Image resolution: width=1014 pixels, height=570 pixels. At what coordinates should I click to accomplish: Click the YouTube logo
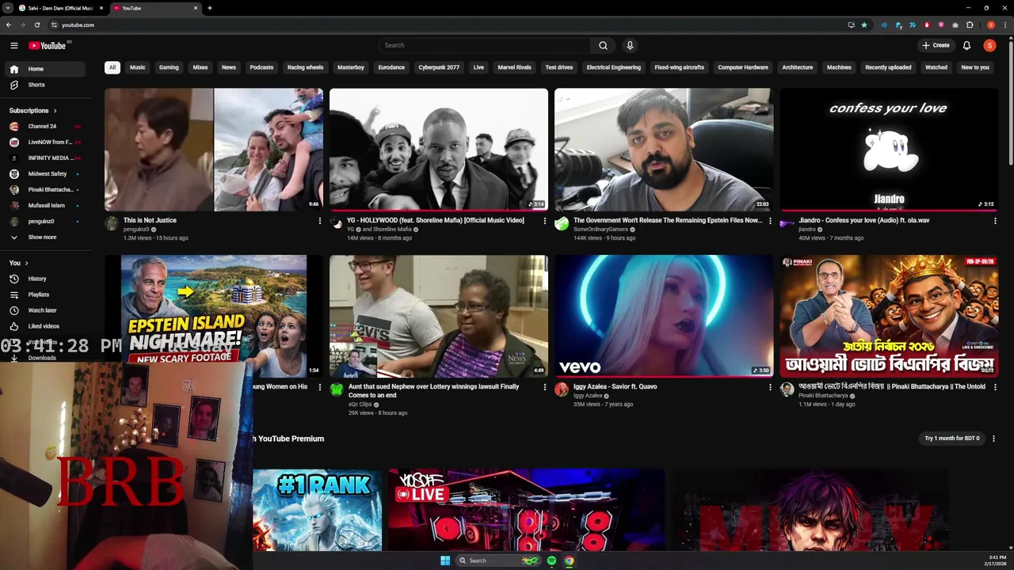[x=48, y=45]
